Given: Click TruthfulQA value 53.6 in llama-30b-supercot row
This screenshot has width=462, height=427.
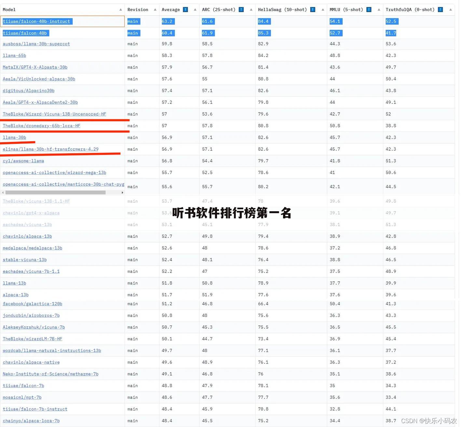Looking at the screenshot, I should point(391,44).
